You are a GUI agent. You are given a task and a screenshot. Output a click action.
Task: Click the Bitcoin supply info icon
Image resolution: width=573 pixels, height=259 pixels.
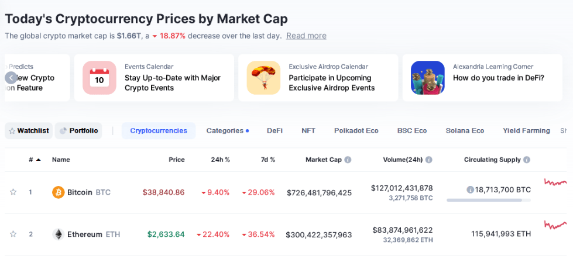[x=470, y=190]
